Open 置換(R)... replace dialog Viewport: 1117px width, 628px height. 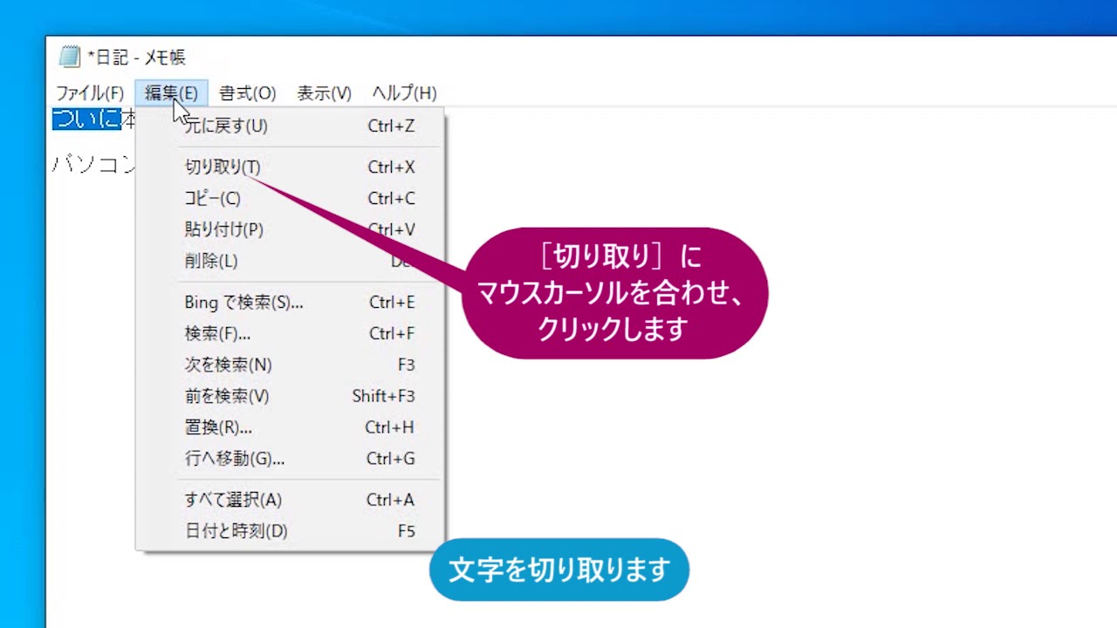tap(291, 427)
